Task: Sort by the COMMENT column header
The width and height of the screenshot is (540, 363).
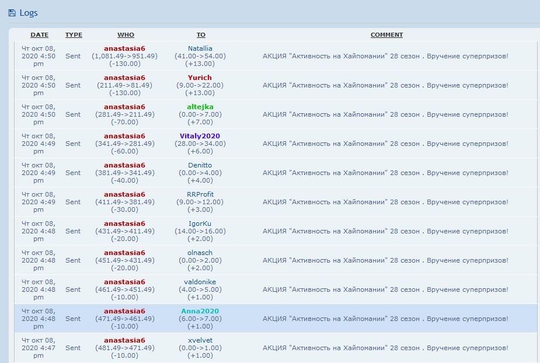Action: (386, 35)
